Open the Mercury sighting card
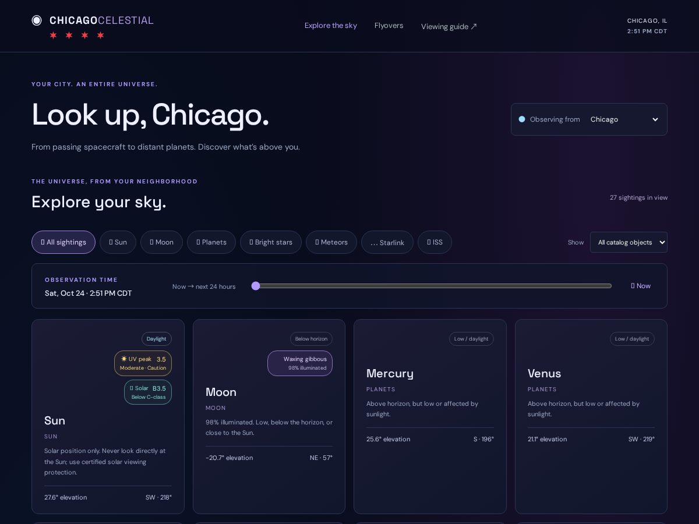 (x=430, y=416)
